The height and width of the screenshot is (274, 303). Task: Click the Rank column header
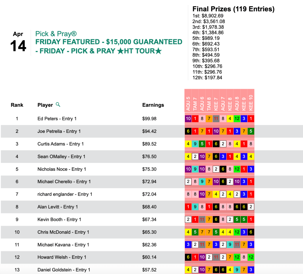(17, 105)
